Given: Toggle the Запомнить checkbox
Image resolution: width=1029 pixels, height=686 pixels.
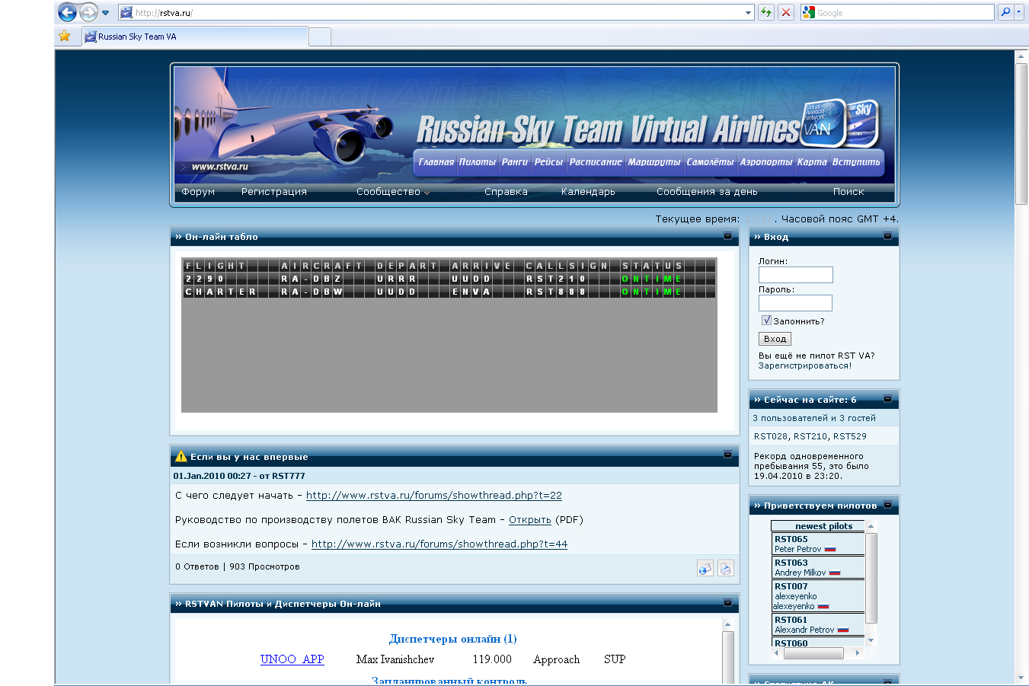Looking at the screenshot, I should coord(766,321).
